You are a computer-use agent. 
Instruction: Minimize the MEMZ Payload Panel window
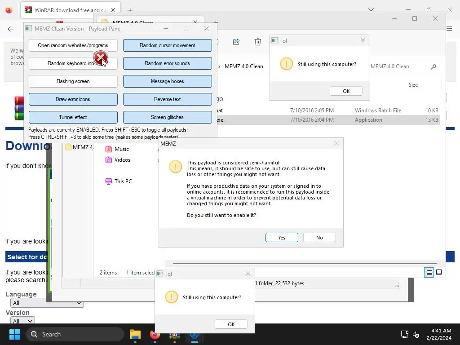click(166, 28)
